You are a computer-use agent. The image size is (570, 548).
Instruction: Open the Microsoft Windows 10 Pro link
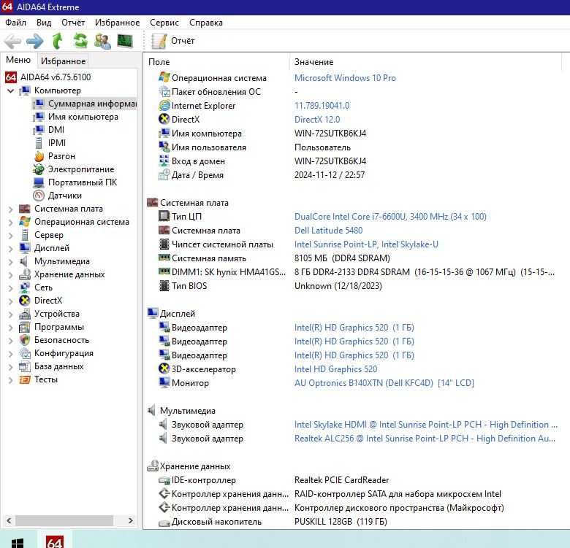tap(345, 78)
